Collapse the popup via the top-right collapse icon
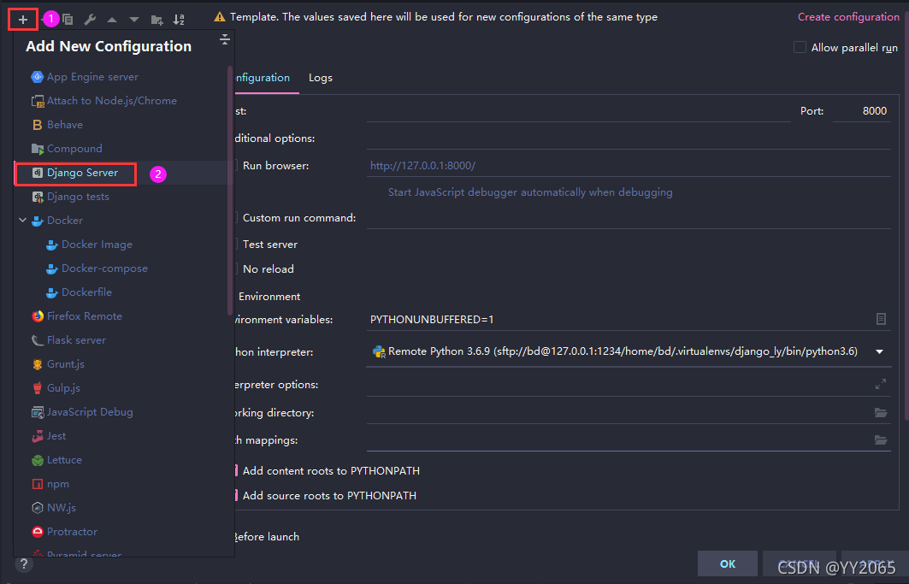 [225, 39]
